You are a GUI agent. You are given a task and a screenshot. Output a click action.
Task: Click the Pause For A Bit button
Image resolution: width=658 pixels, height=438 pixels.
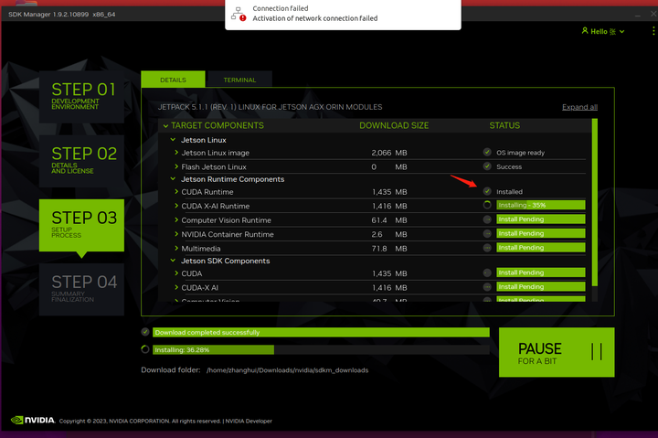click(x=557, y=352)
